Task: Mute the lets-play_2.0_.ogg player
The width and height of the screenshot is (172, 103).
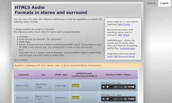Action: click(x=126, y=87)
